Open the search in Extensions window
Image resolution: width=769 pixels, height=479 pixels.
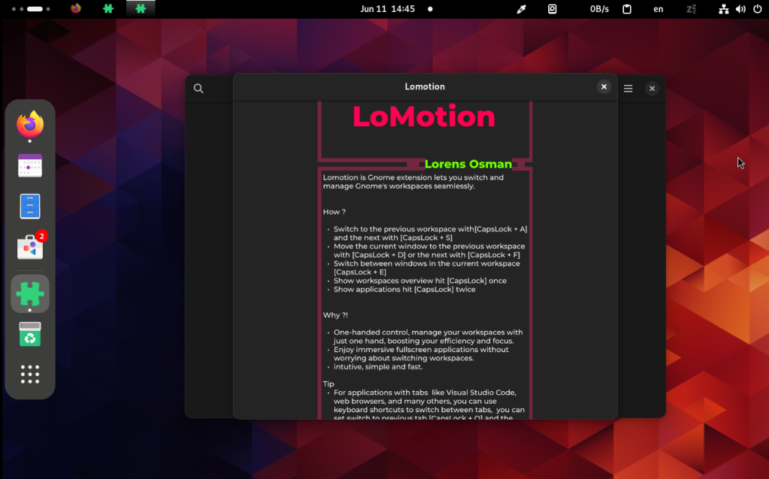point(198,89)
